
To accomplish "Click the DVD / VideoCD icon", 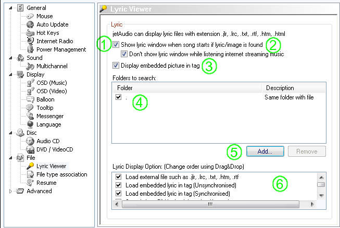I will [x=30, y=149].
